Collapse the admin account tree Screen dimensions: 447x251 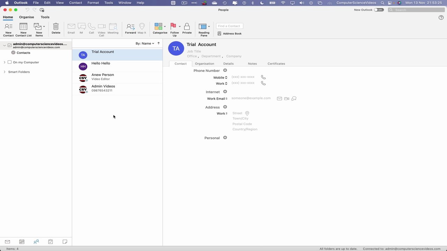[5, 45]
